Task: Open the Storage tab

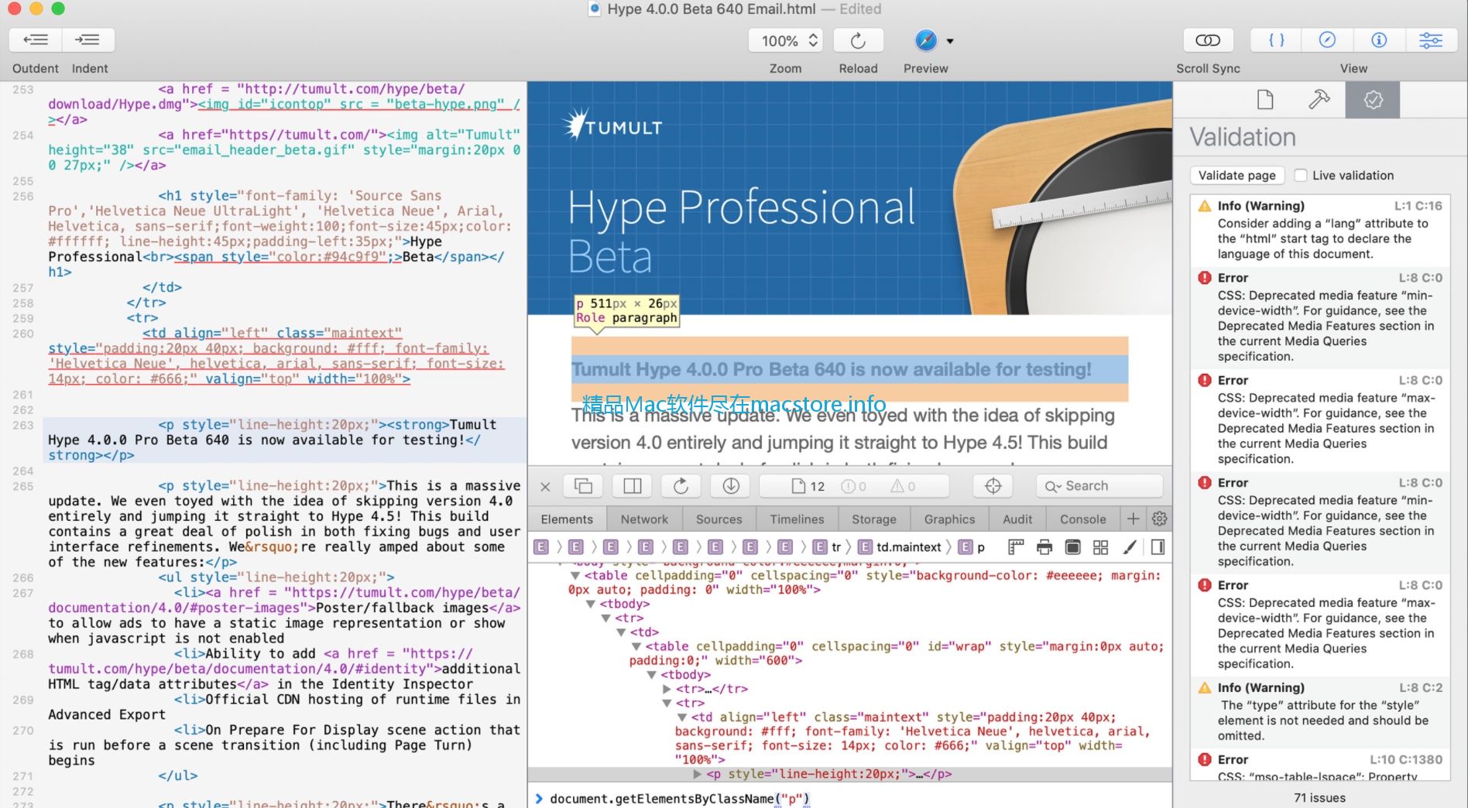Action: tap(874, 519)
